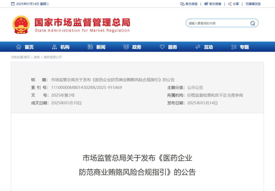Click the national emblem logo
Image resolution: width=275 pixels, height=191 pixels.
pos(21,24)
